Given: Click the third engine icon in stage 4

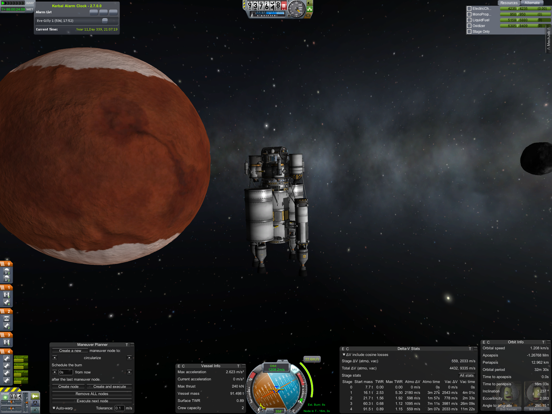Looking at the screenshot, I should click(x=6, y=373).
